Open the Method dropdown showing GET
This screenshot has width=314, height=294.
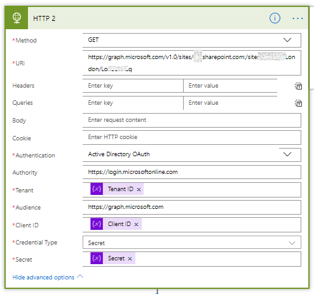191,40
